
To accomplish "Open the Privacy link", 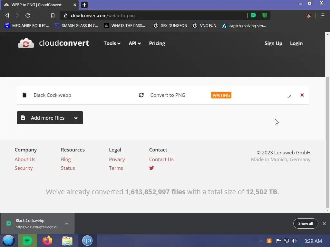I will (x=117, y=160).
